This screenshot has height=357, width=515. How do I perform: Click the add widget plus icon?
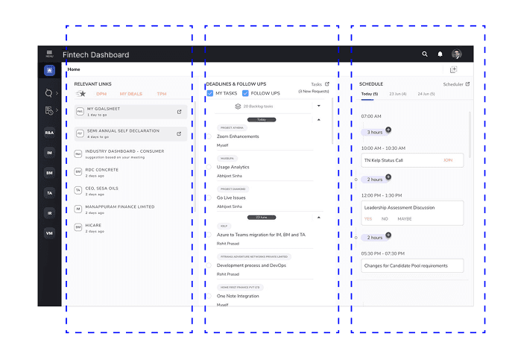(454, 69)
